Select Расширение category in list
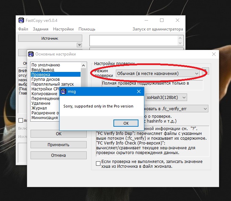 coord(45,113)
